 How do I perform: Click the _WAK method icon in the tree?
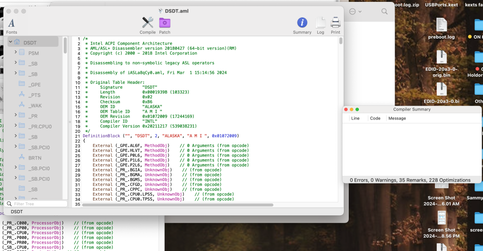tap(22, 105)
